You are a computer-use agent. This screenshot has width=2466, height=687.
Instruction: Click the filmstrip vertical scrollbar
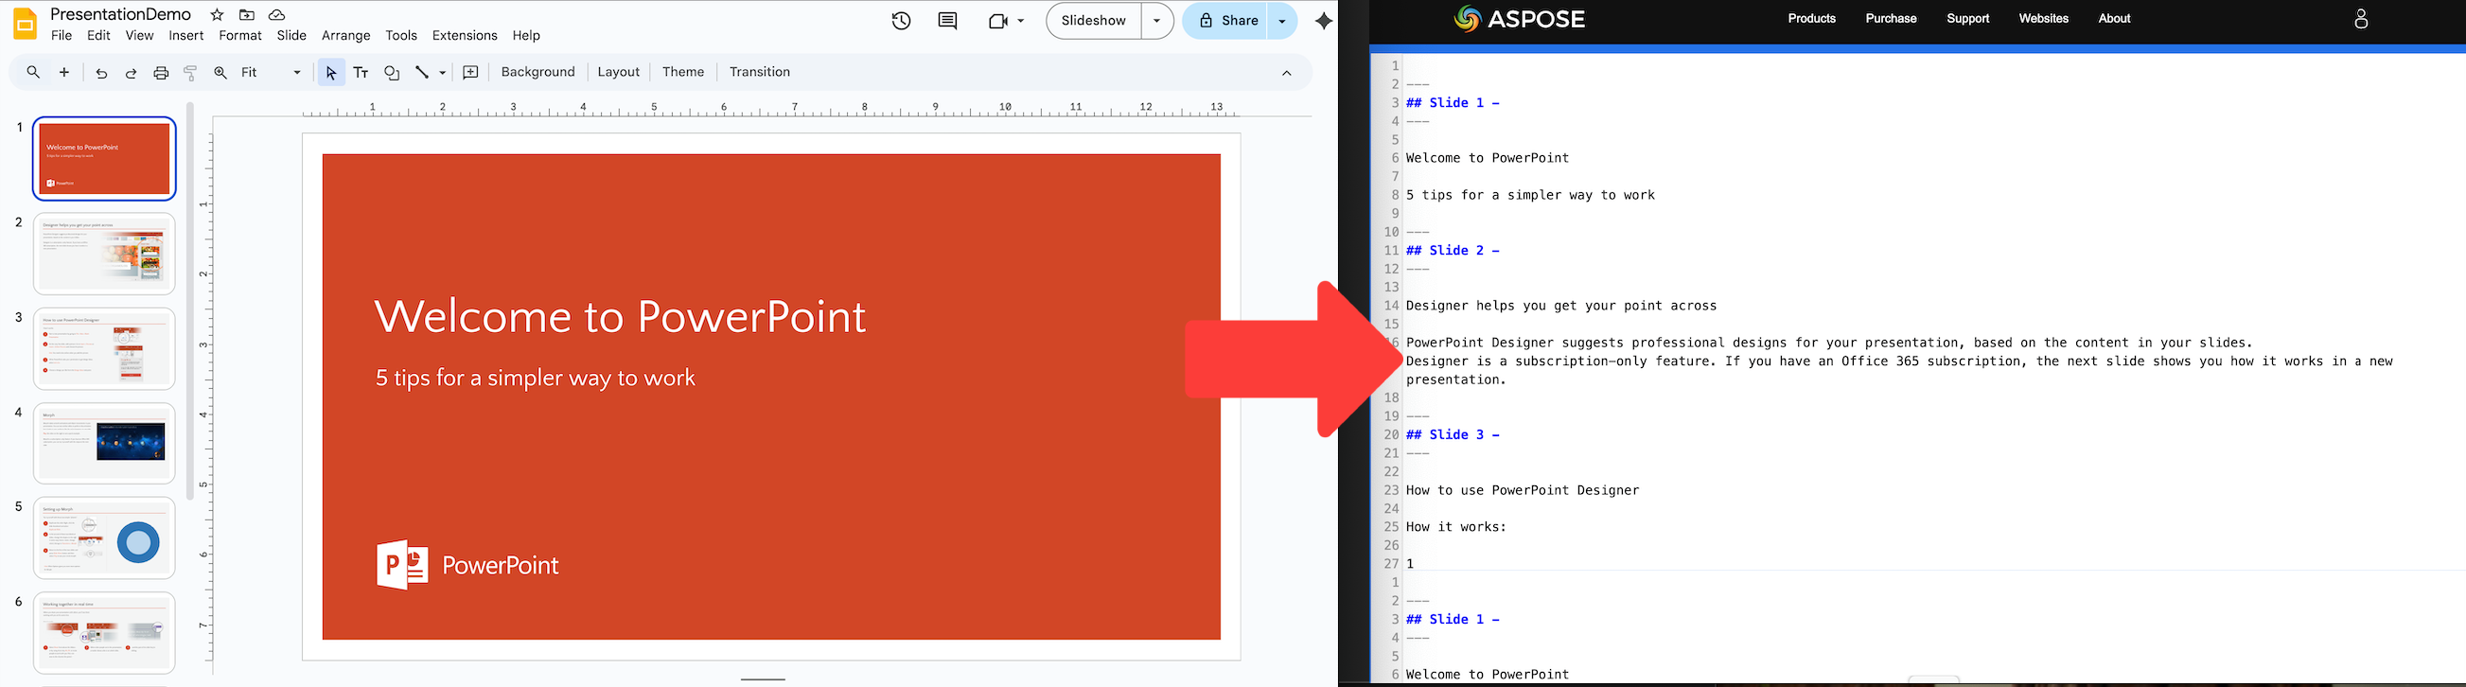coord(190,302)
